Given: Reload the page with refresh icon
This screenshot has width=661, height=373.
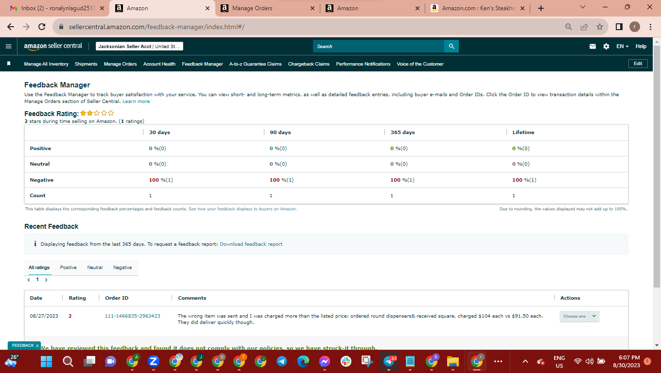Looking at the screenshot, I should click(42, 27).
